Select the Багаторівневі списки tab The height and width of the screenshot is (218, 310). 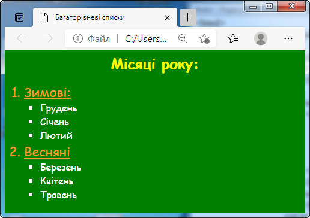click(x=105, y=17)
